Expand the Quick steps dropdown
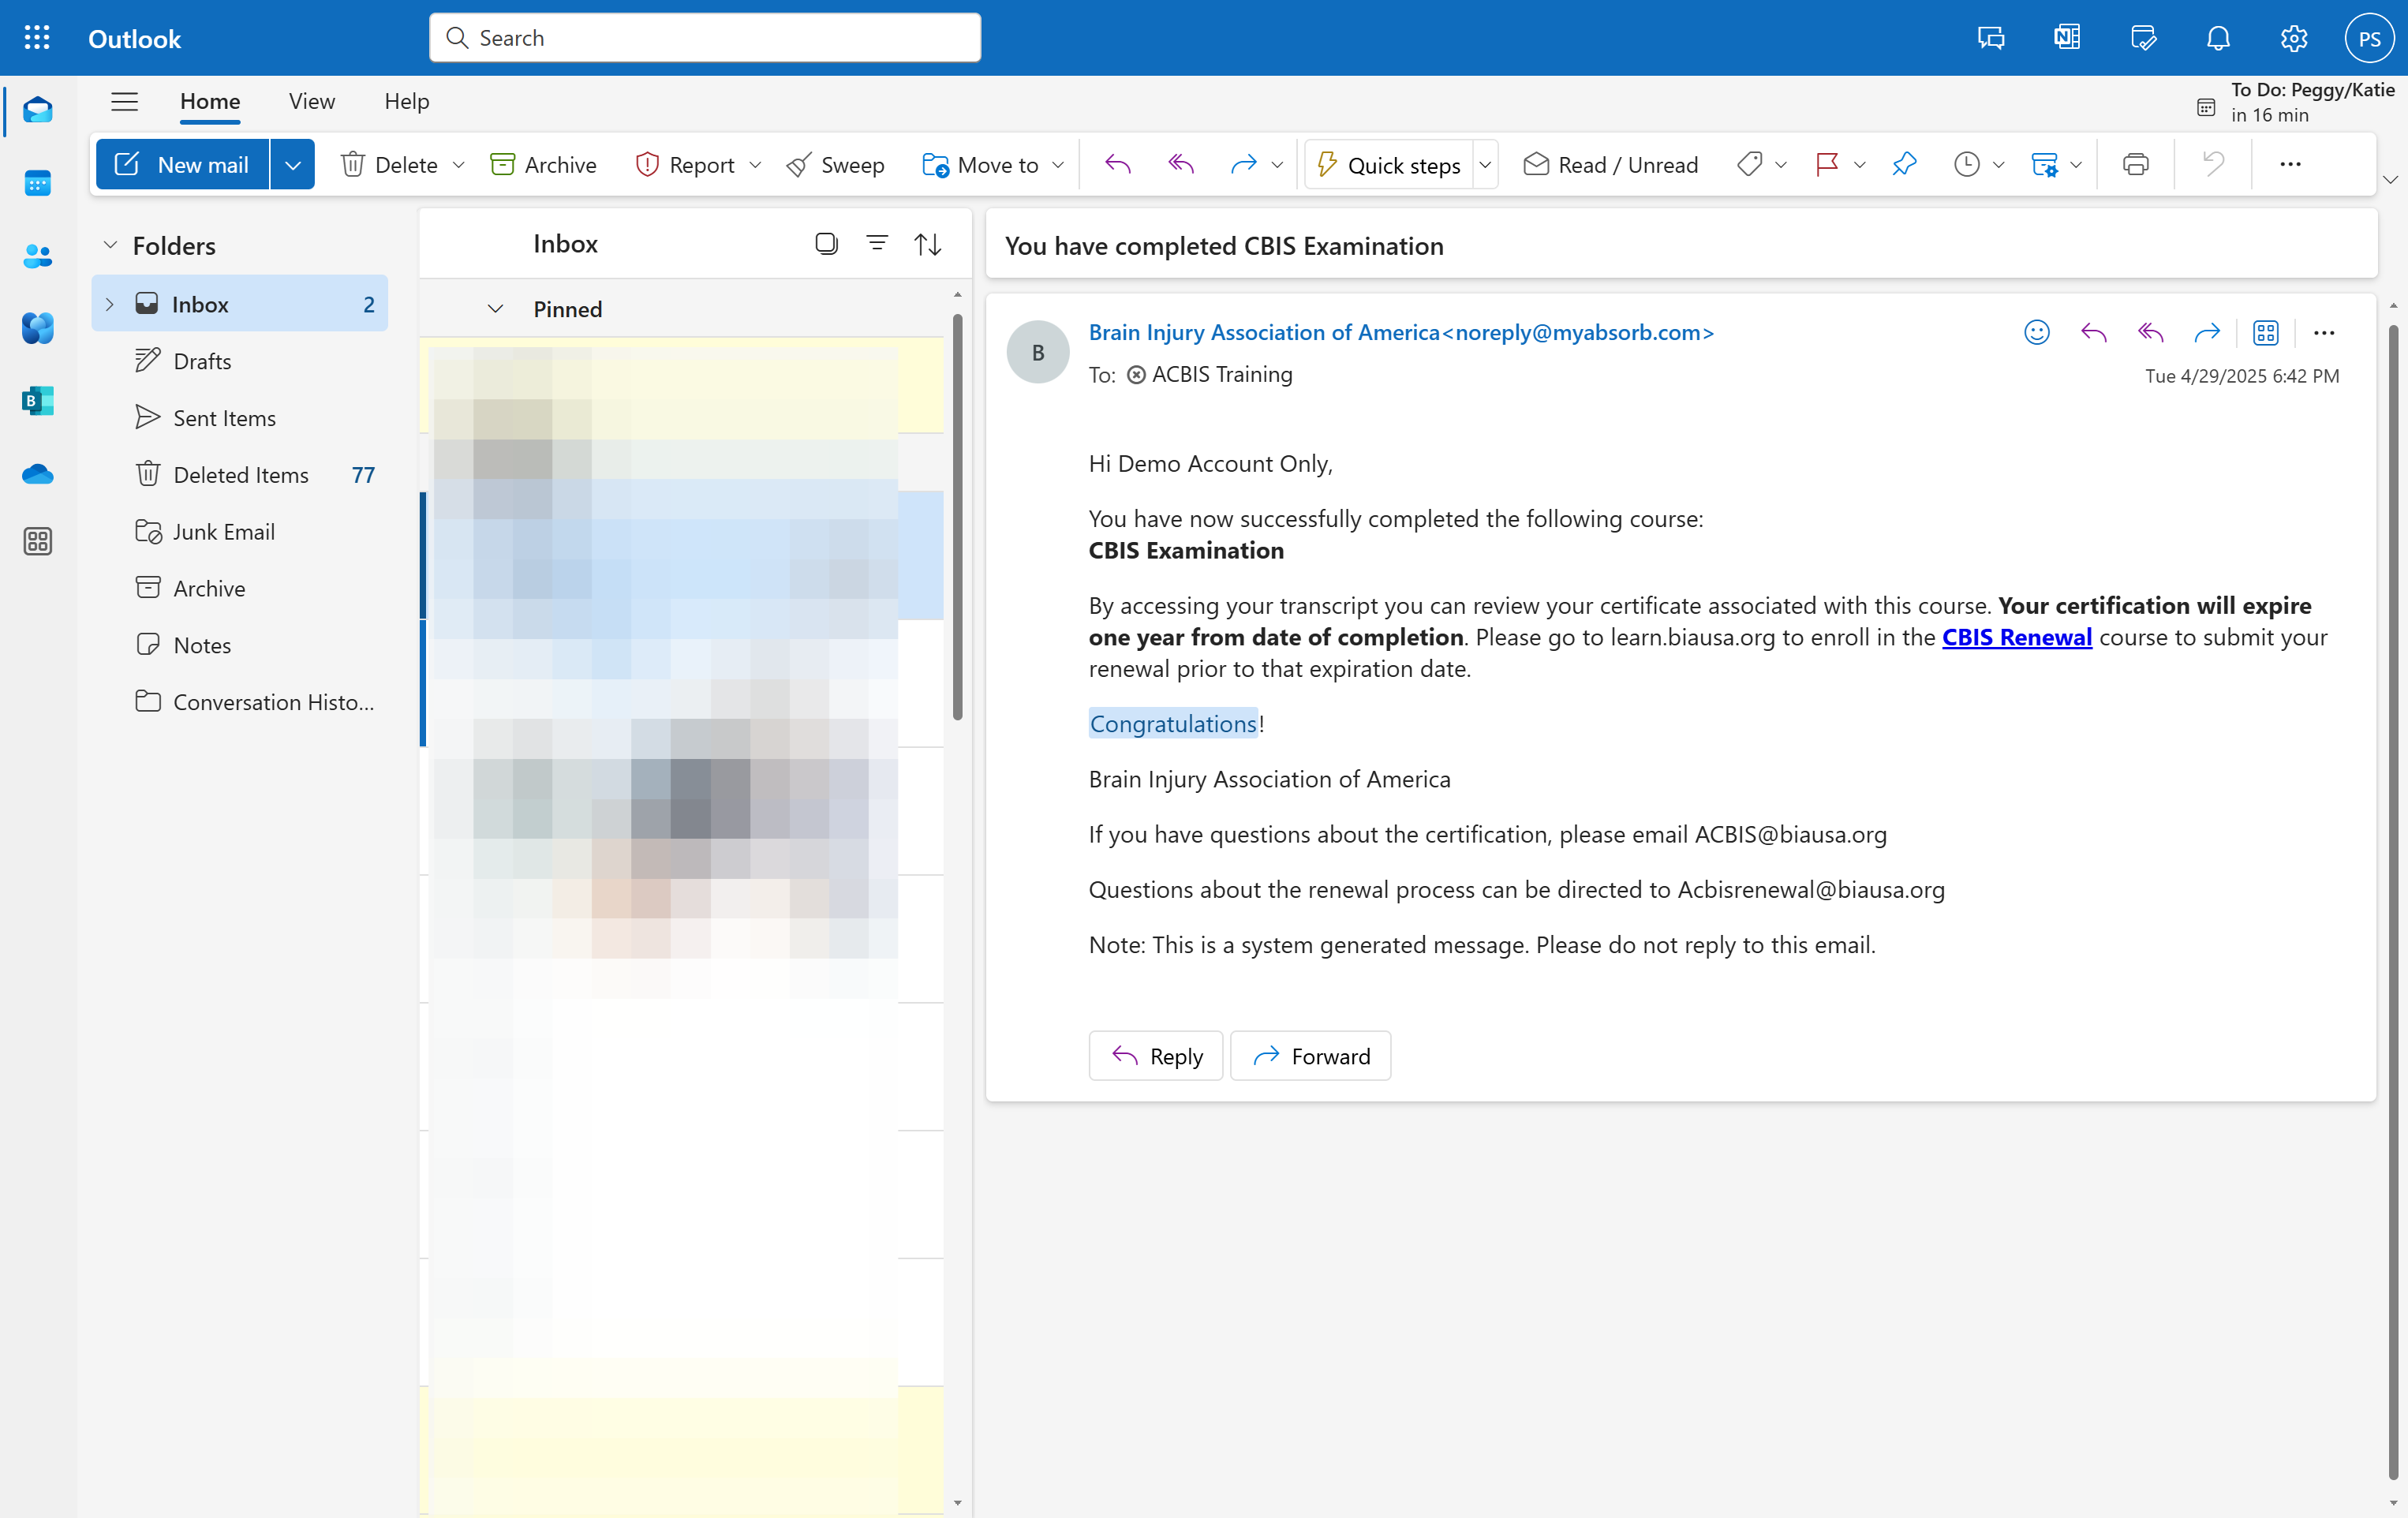 [x=1485, y=164]
